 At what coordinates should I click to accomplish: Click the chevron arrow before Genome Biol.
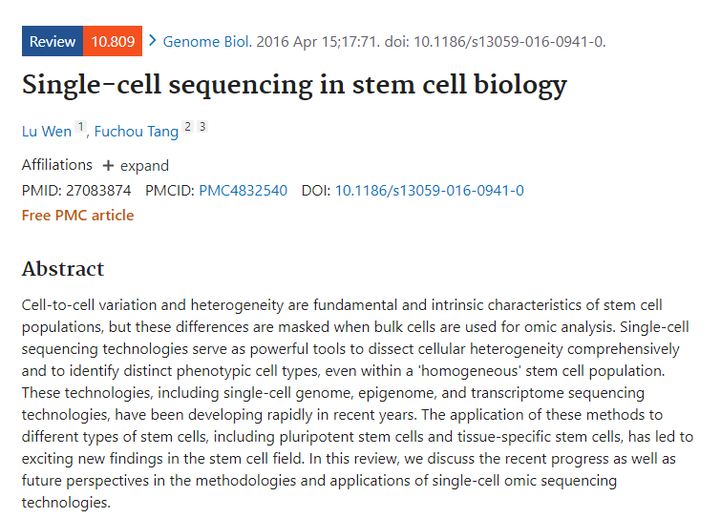point(153,41)
